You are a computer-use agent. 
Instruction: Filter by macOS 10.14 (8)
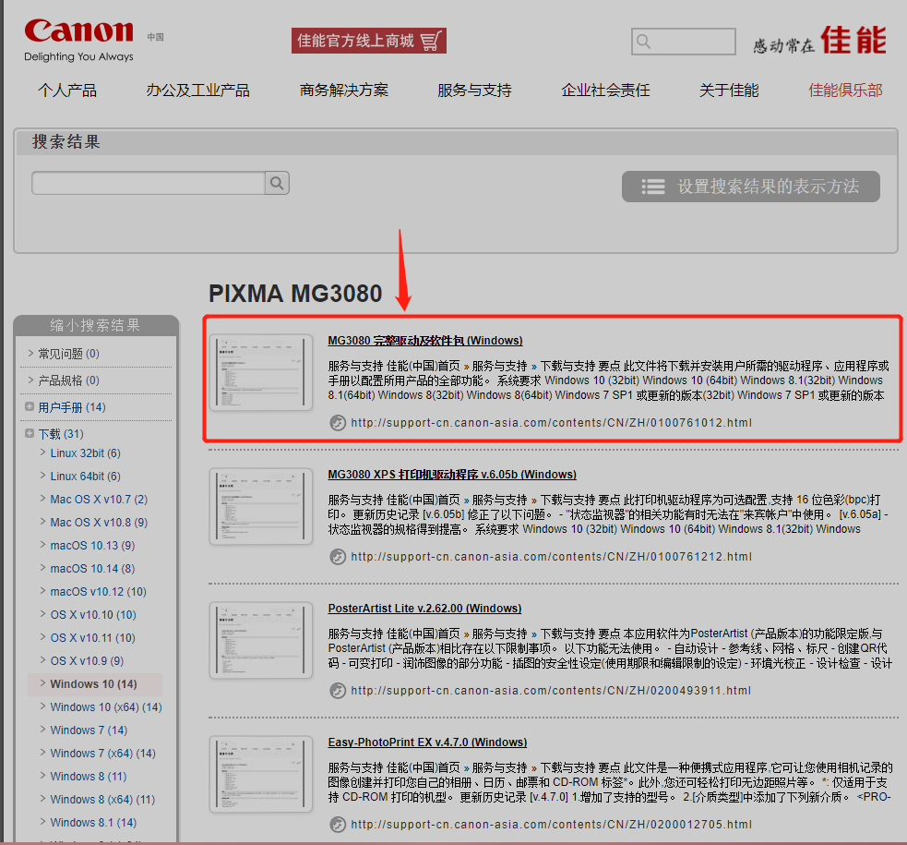click(92, 569)
